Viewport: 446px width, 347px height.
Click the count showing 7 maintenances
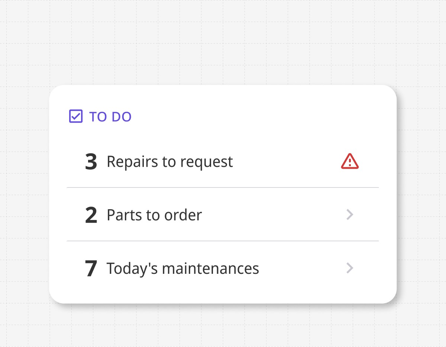pyautogui.click(x=91, y=268)
